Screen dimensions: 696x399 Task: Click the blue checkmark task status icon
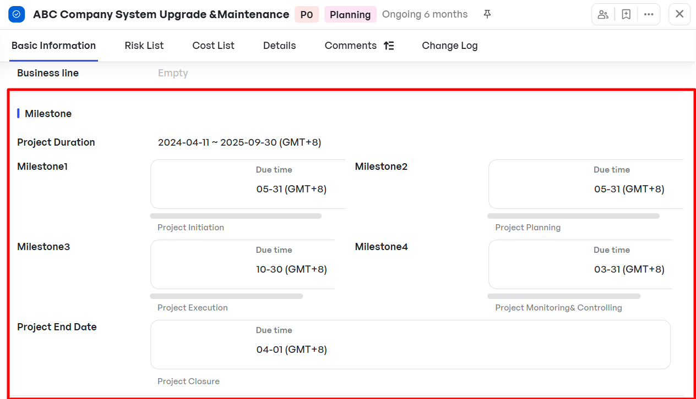17,14
